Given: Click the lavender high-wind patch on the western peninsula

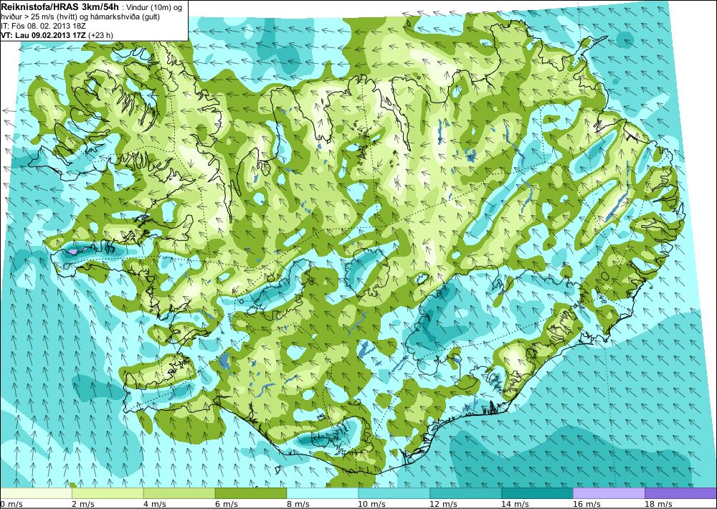Looking at the screenshot, I should click(x=74, y=251).
